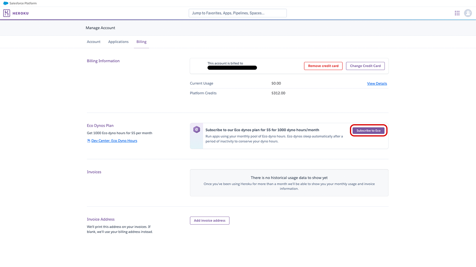Click the Heroku logo icon
This screenshot has height=267, width=476.
(x=7, y=13)
